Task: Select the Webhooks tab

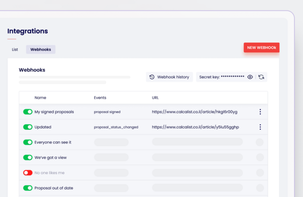Action: [40, 49]
